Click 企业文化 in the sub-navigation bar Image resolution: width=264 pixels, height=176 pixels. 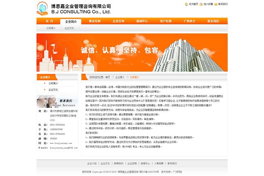pos(69,28)
